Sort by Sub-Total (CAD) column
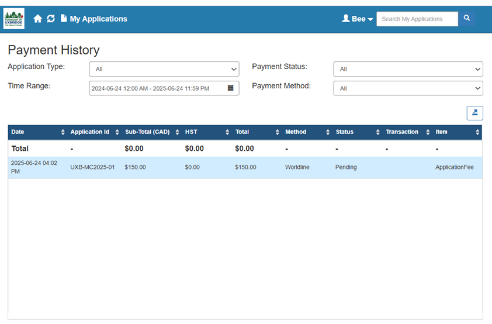The height and width of the screenshot is (324, 492). (152, 132)
